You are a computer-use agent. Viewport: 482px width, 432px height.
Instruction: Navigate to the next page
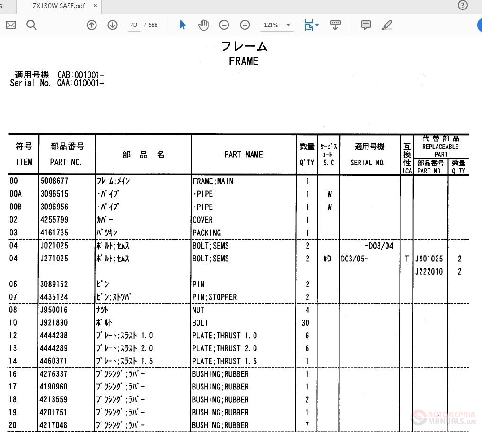(113, 25)
